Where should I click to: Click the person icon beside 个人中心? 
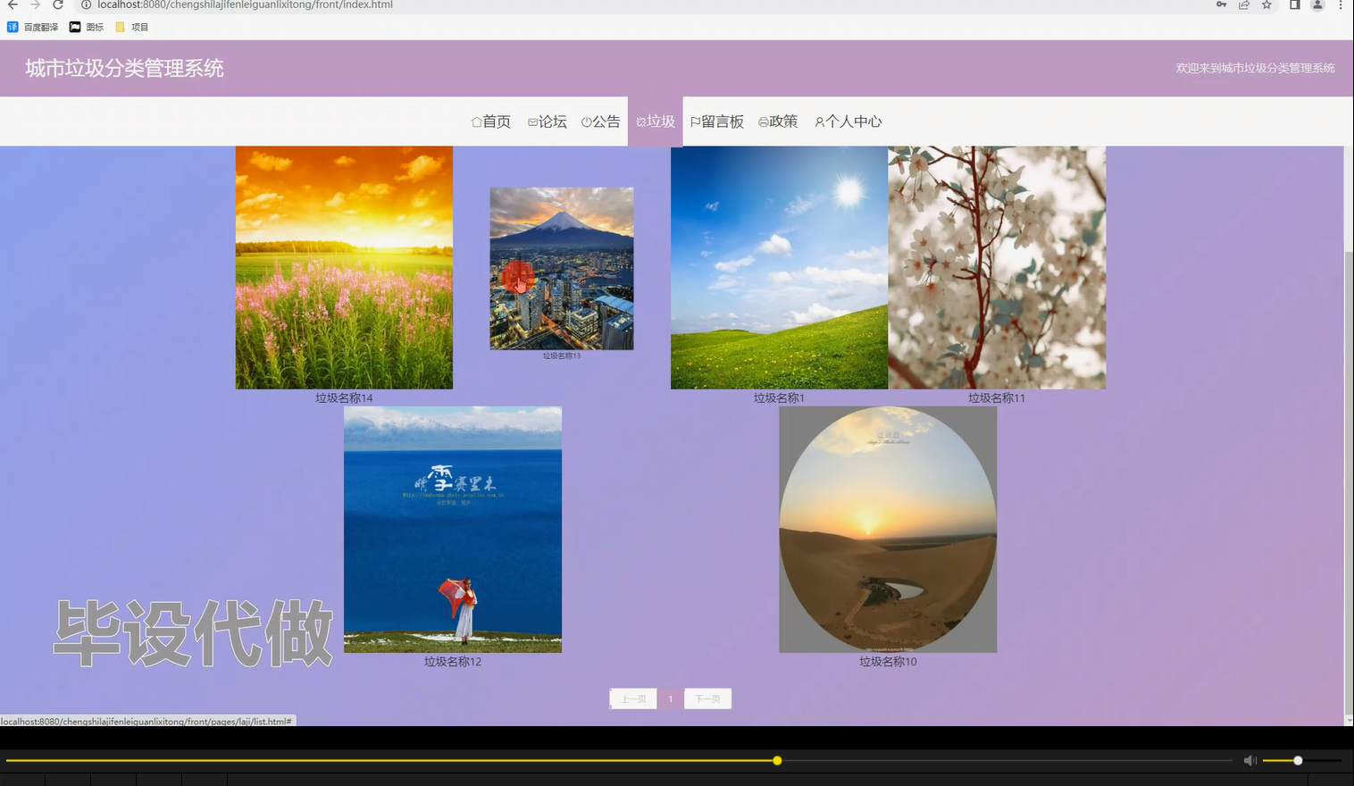coord(818,121)
